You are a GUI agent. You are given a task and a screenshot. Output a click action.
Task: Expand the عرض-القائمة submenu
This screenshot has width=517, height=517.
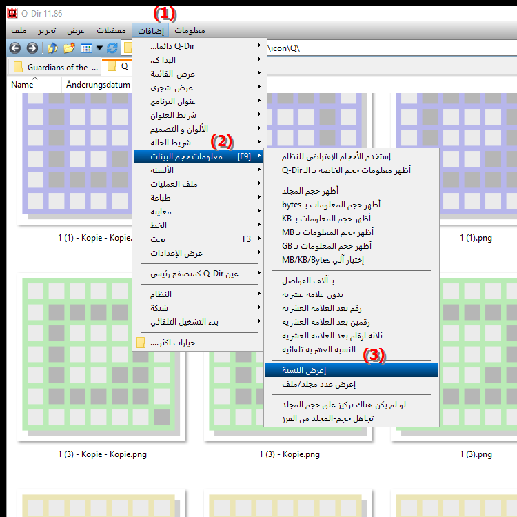tap(198, 74)
